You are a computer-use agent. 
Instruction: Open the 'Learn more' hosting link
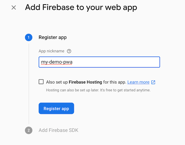tap(138, 82)
